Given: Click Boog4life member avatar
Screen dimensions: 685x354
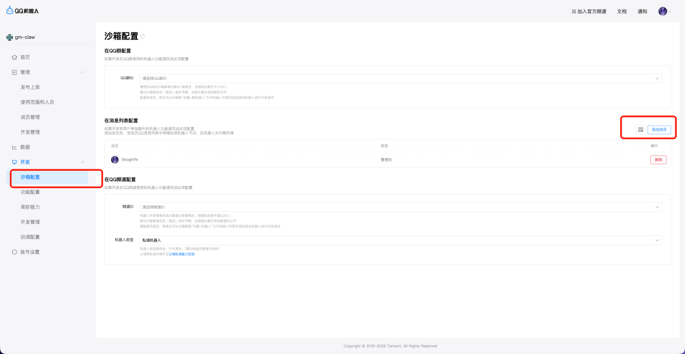Looking at the screenshot, I should coord(115,160).
